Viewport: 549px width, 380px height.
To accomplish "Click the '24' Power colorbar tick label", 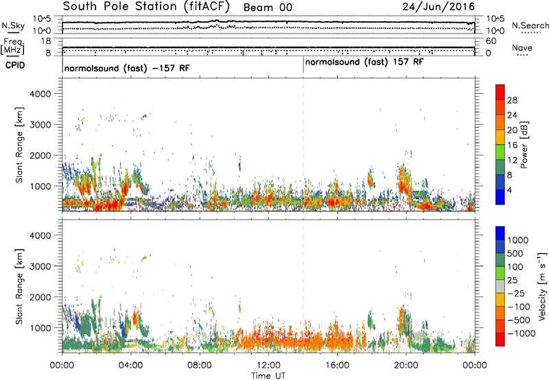I will point(512,115).
